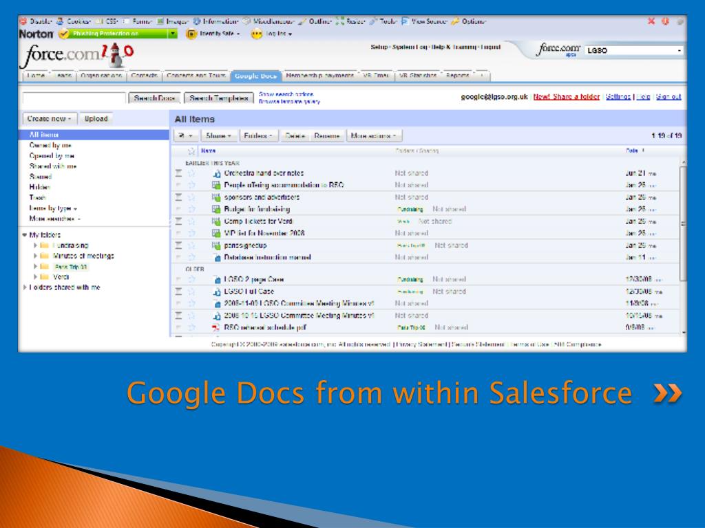The height and width of the screenshot is (528, 705).
Task: Click document icon for LGSO Full Case
Action: click(217, 291)
